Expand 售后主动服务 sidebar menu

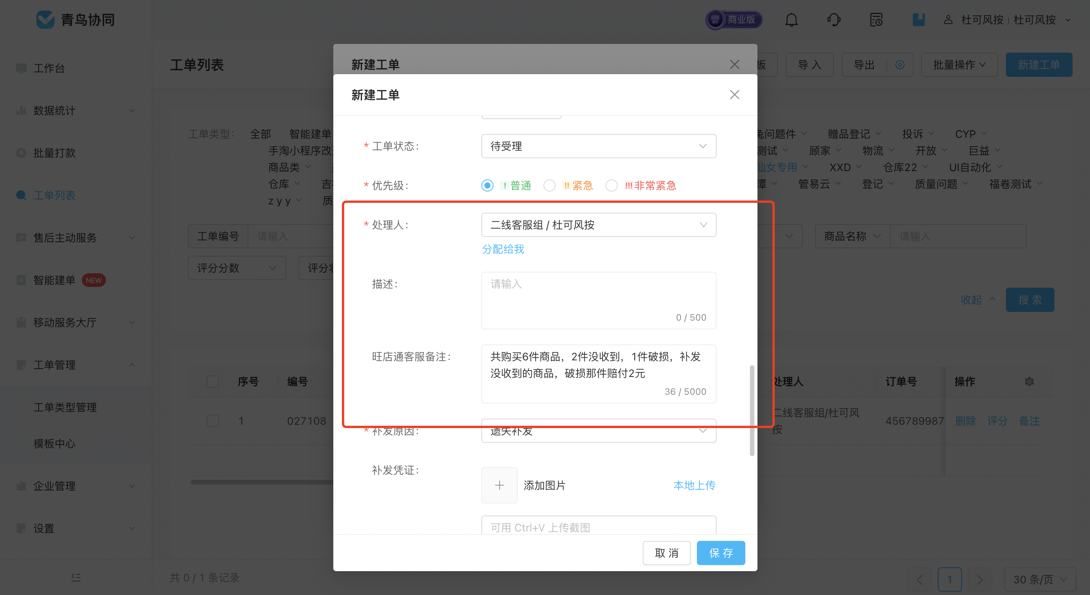76,238
